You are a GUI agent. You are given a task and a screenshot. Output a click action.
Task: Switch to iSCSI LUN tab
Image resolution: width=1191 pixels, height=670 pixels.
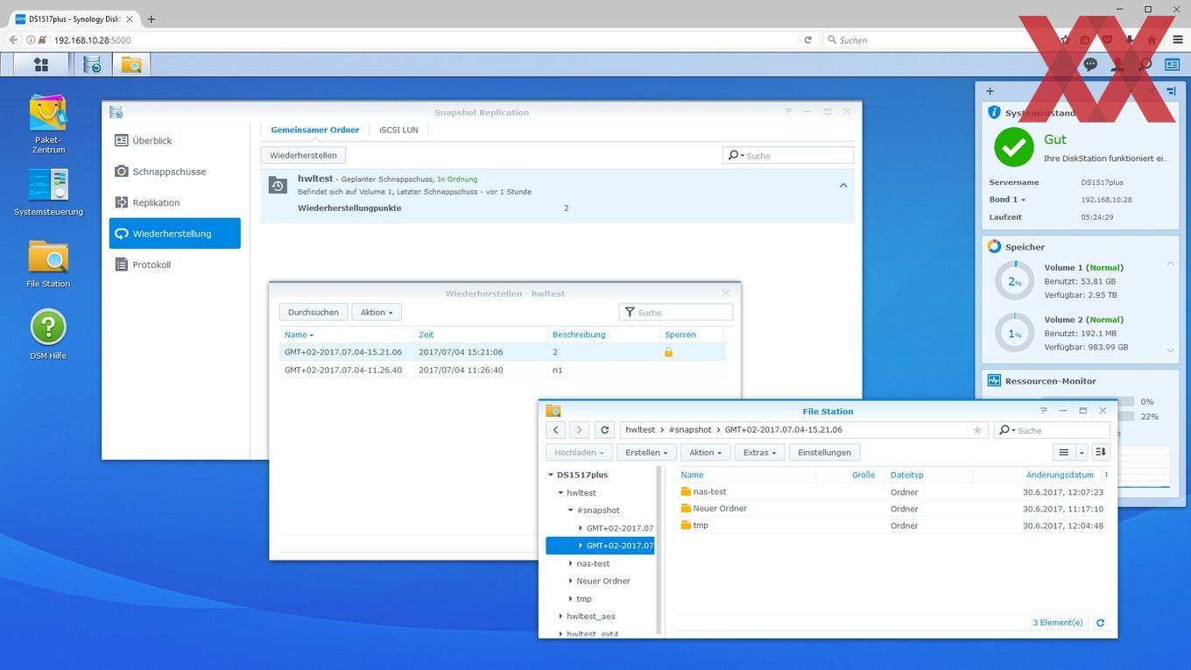point(398,130)
